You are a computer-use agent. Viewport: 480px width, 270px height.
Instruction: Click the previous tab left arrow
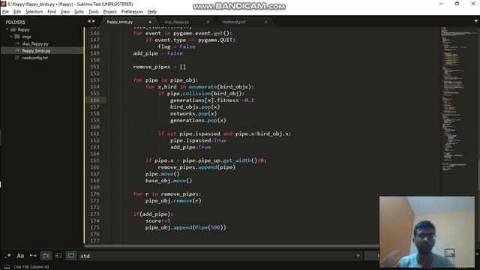point(89,22)
